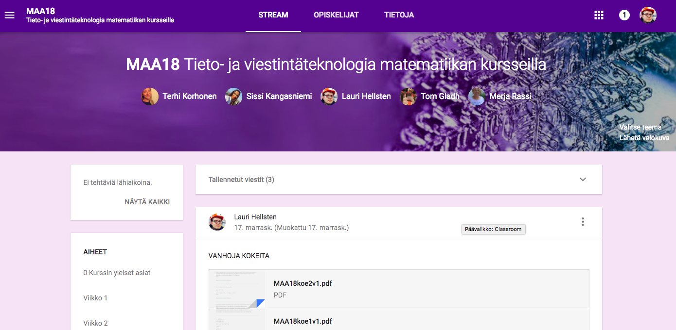
Task: Click the AIHEET heading in sidebar
Action: [x=95, y=252]
